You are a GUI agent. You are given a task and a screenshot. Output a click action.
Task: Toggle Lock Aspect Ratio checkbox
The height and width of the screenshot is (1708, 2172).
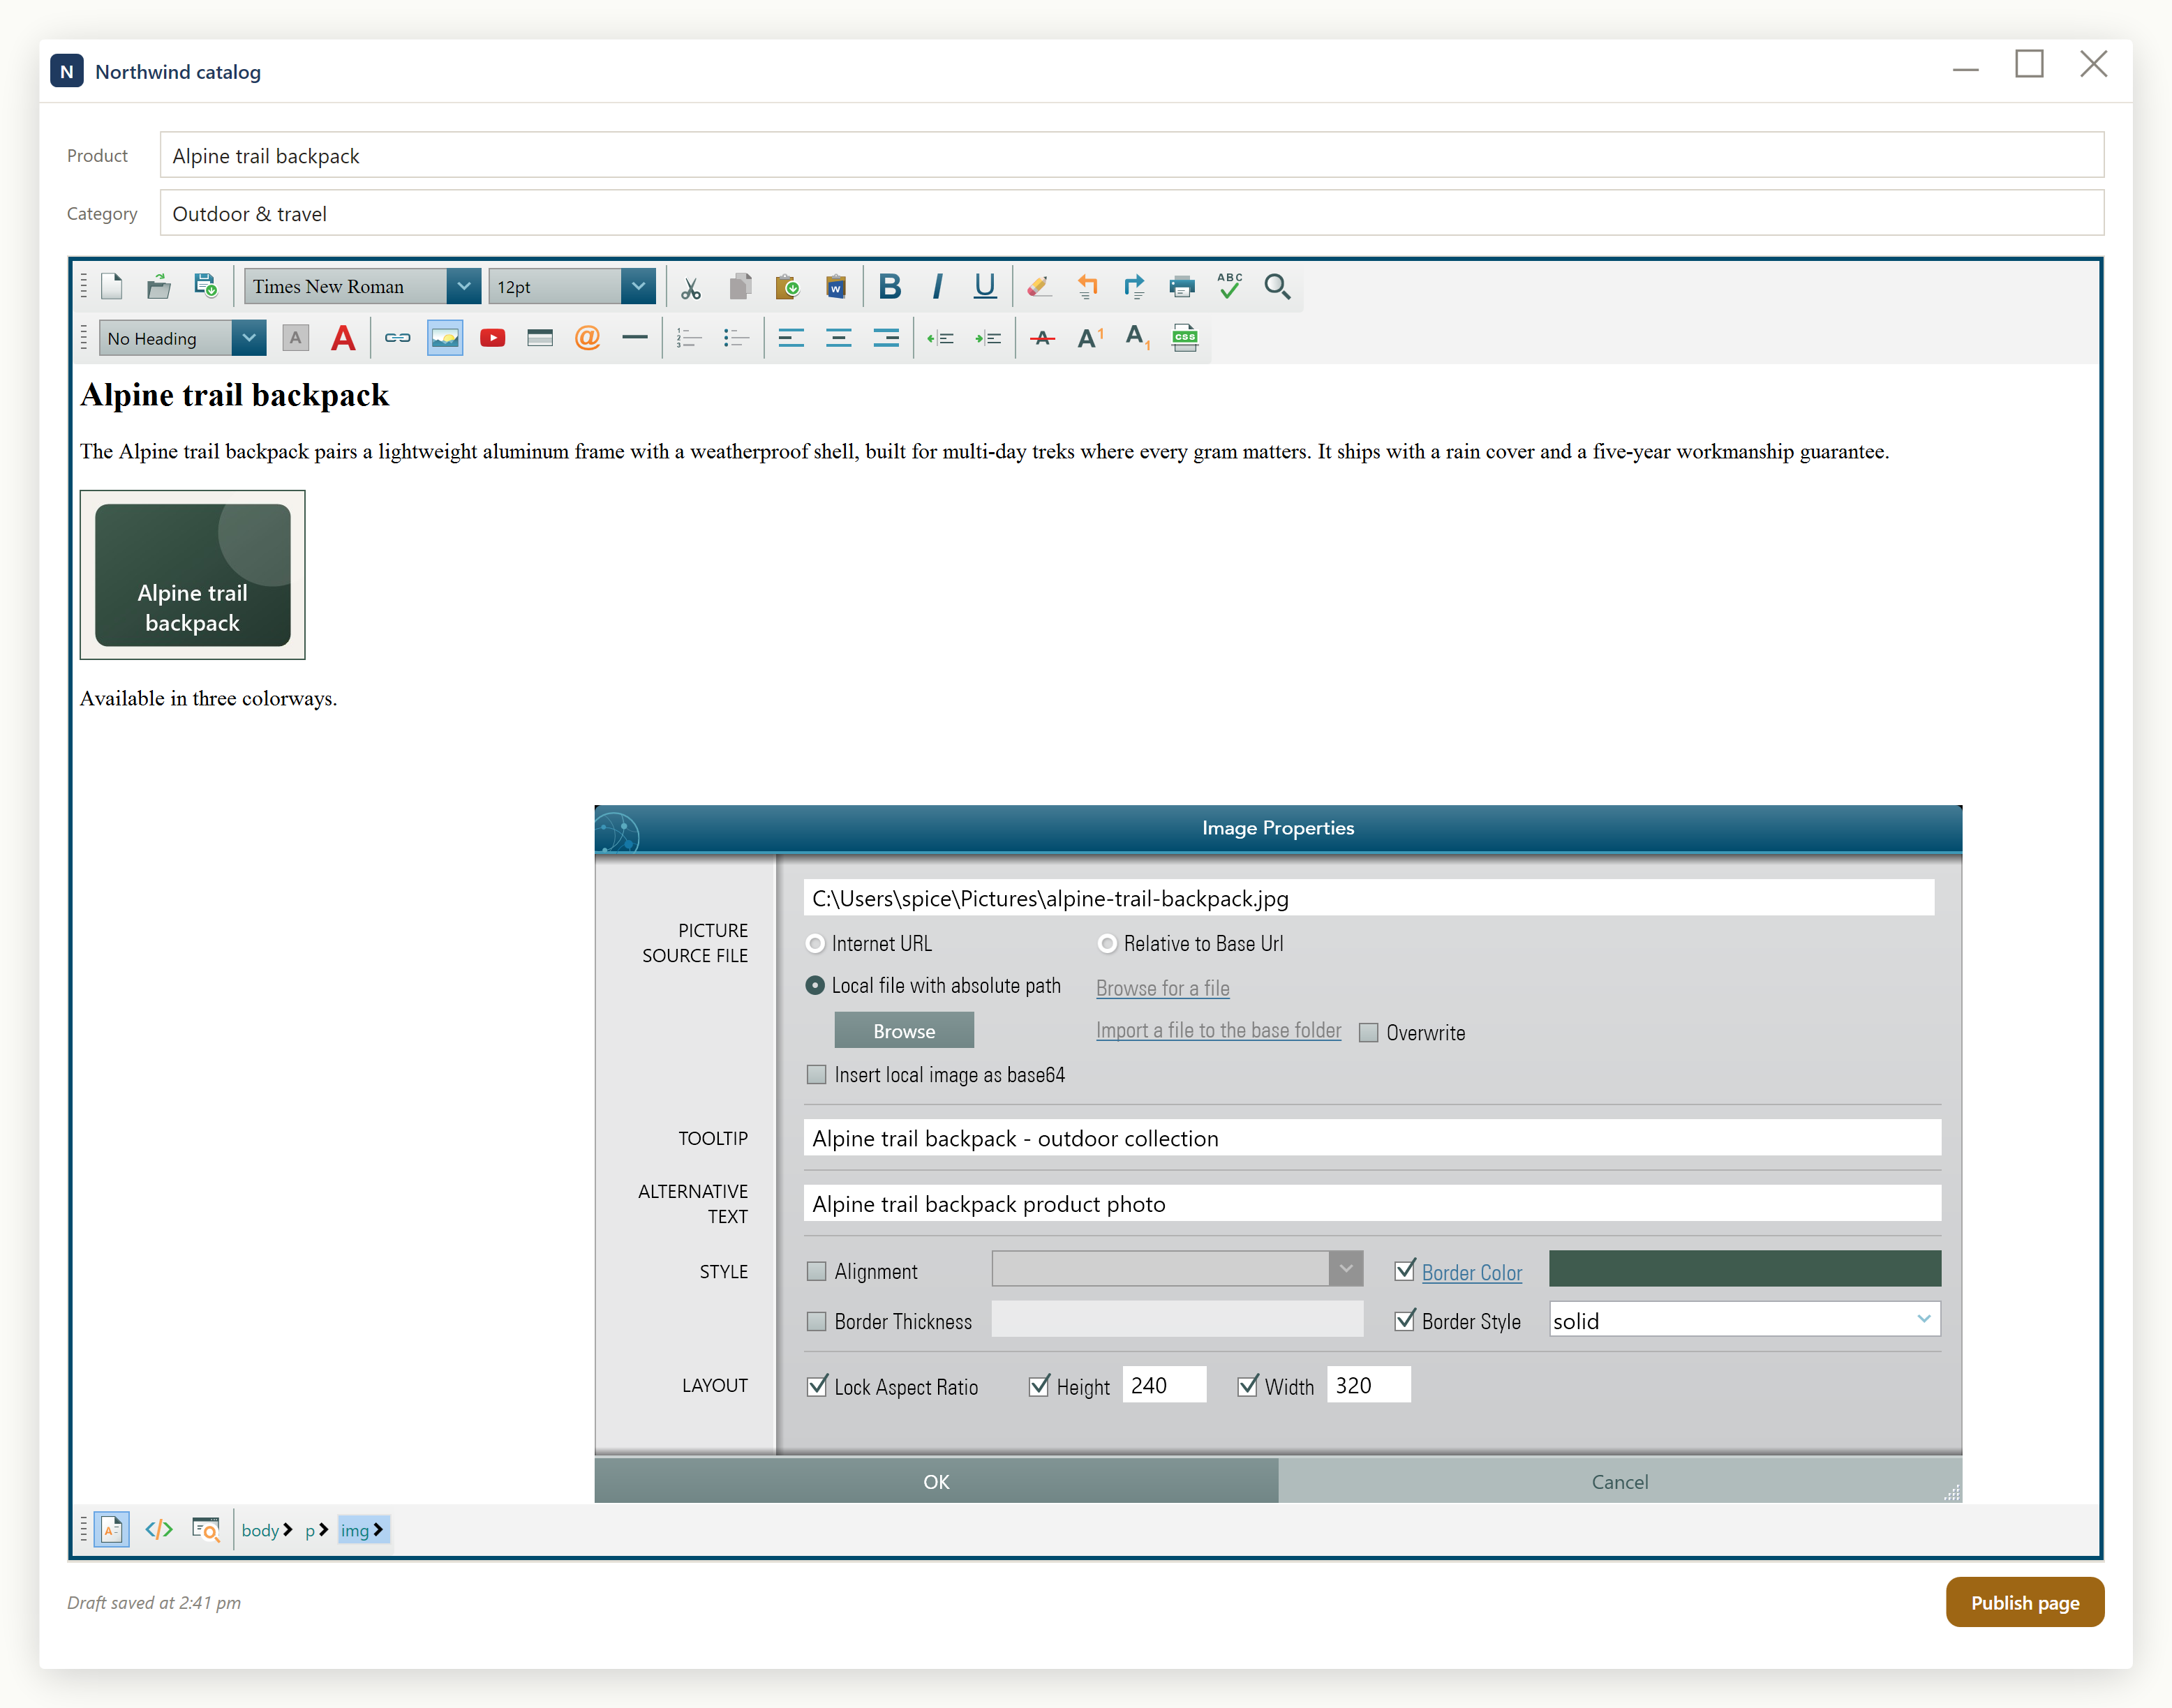coord(817,1386)
